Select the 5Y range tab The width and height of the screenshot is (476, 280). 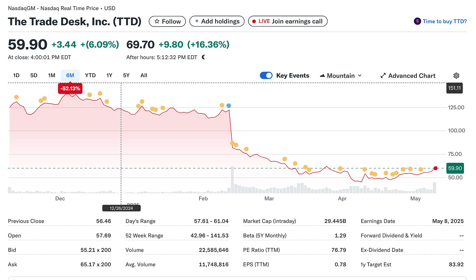click(126, 75)
